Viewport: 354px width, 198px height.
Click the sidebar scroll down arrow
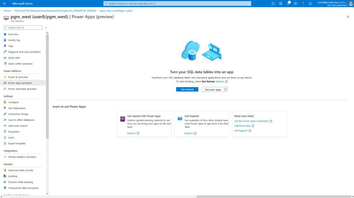tap(47, 193)
